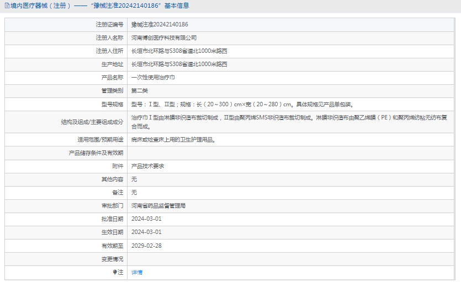Screen dimensions: 461x283
Task: Click the 变更情况 row label
Action: pos(112,259)
